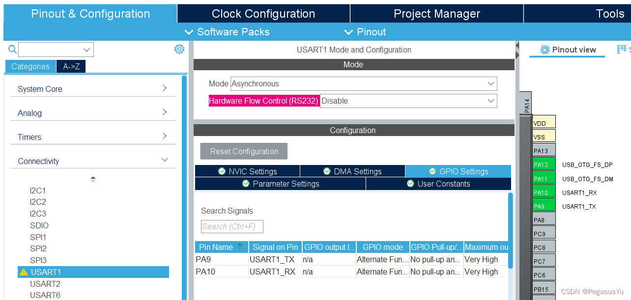Click the USART1 warning triangle icon
The image size is (631, 300).
pos(24,272)
